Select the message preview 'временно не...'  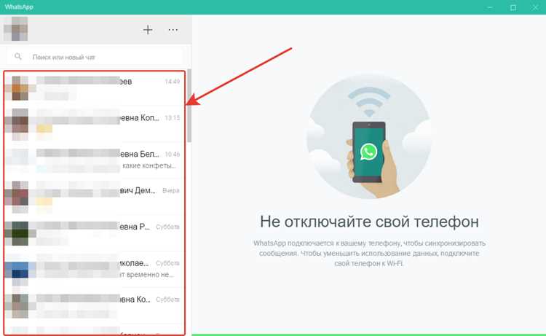[150, 274]
